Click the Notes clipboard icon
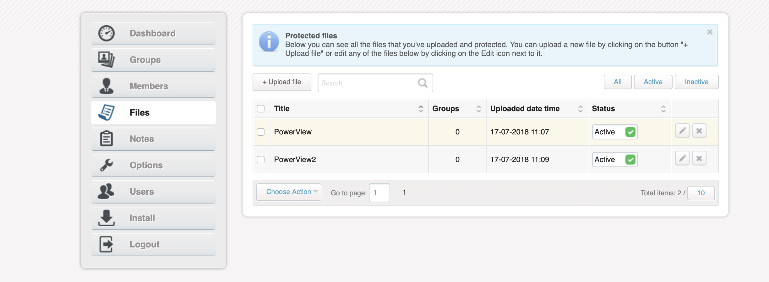 click(x=106, y=138)
